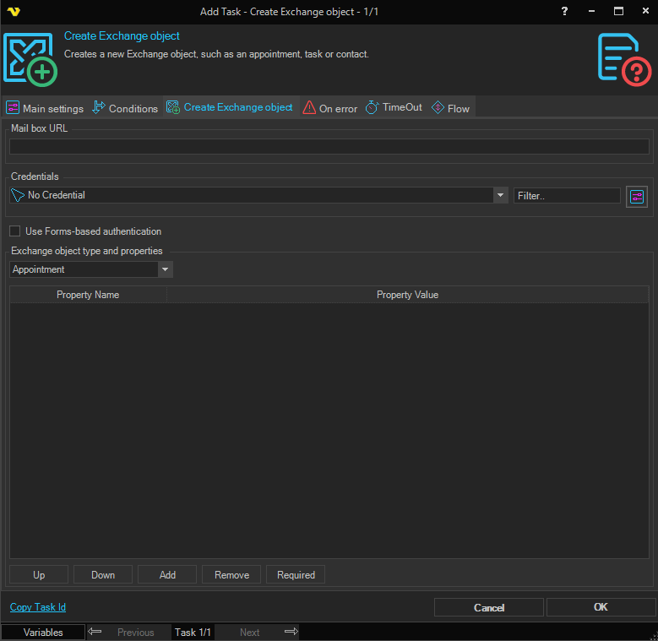658x641 pixels.
Task: Click the Copy Task Id link
Action: point(38,607)
